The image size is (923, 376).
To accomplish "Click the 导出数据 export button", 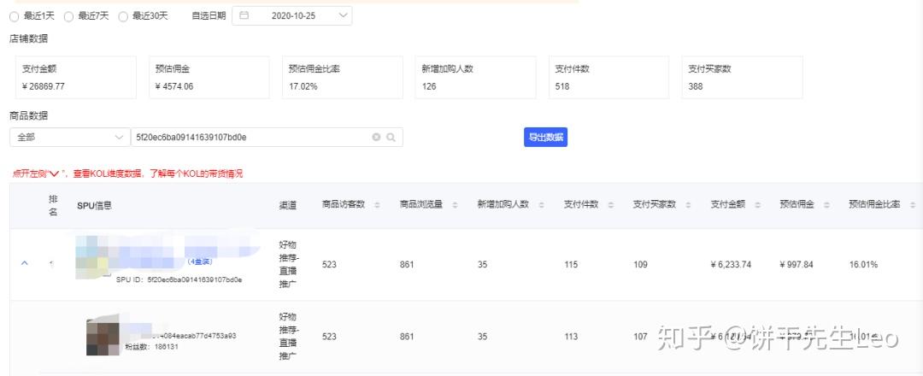I will point(545,137).
